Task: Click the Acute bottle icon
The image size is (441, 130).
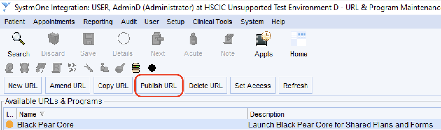Action: tap(193, 39)
